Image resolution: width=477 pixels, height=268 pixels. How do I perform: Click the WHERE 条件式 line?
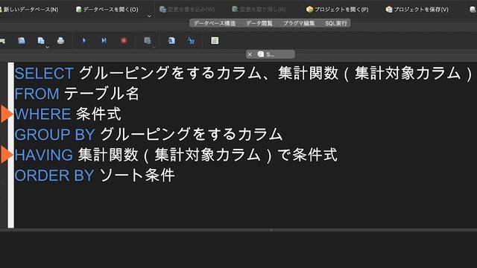pyautogui.click(x=68, y=114)
